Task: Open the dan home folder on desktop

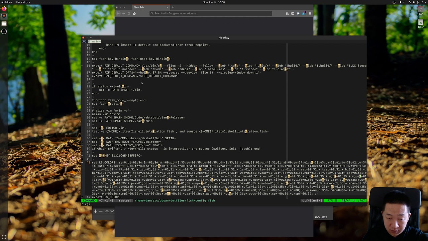Action: pyautogui.click(x=421, y=11)
